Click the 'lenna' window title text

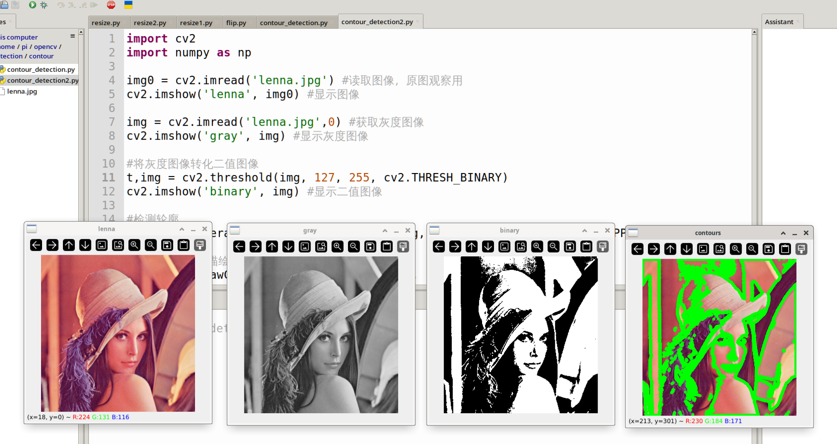point(106,229)
